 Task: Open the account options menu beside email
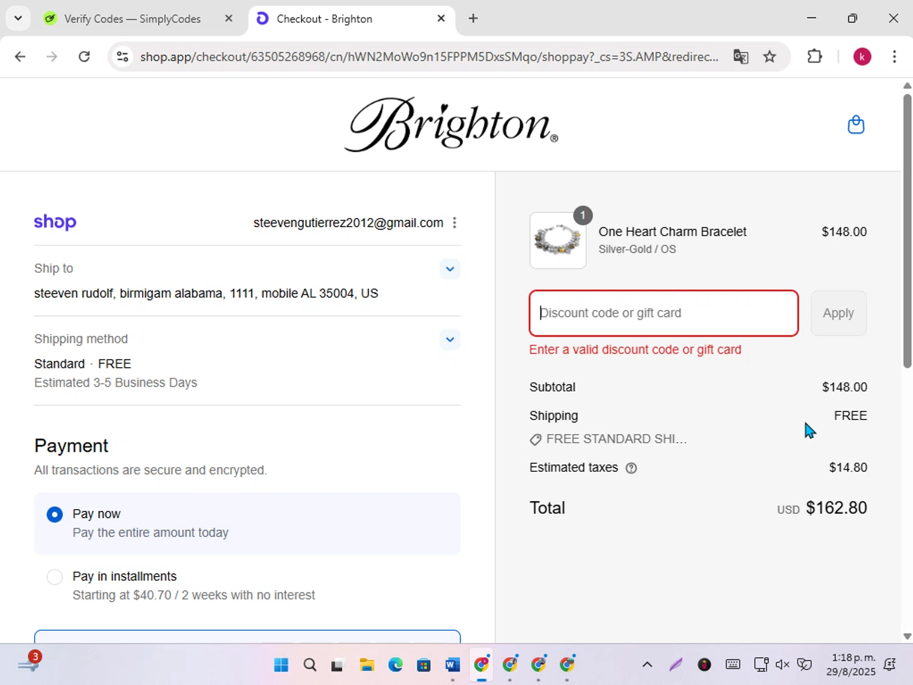tap(454, 223)
